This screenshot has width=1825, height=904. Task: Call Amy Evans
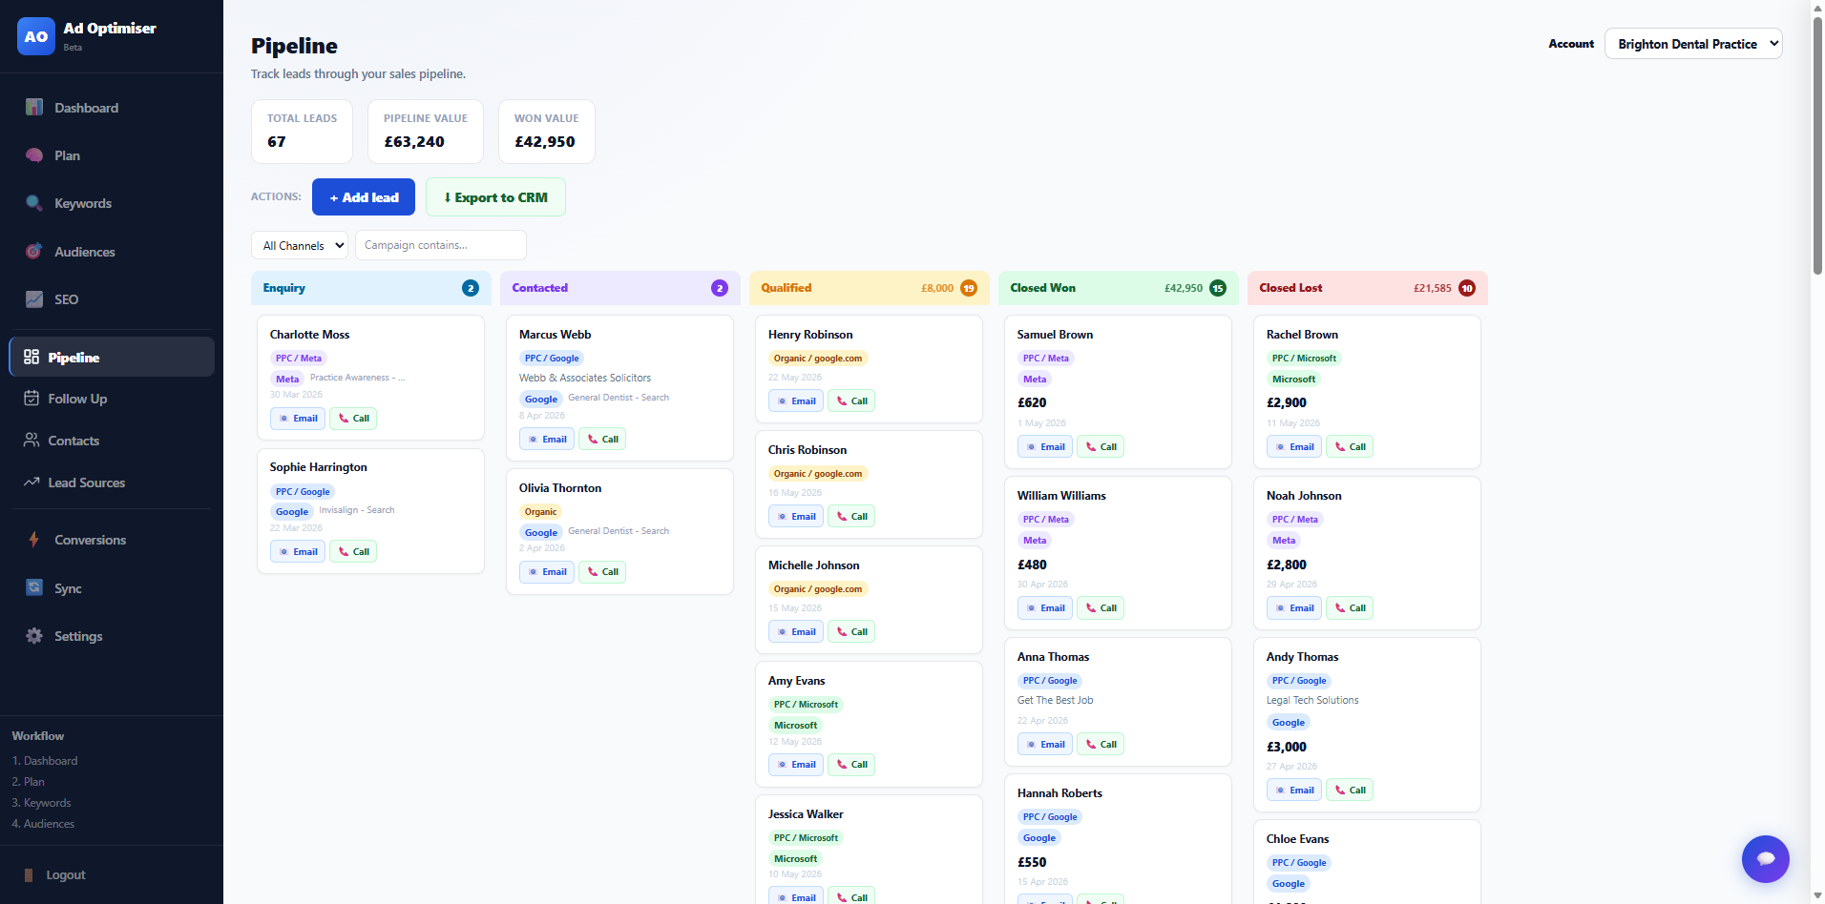(x=851, y=765)
